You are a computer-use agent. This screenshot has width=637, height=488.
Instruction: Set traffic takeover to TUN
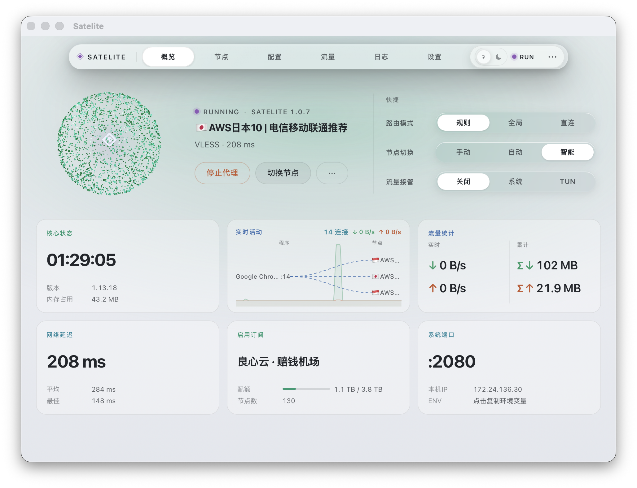click(x=567, y=181)
